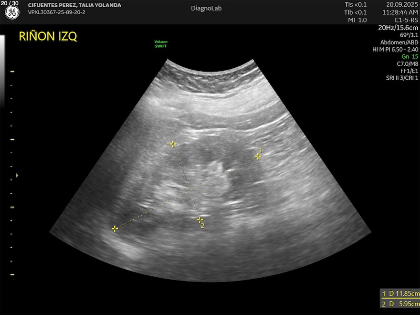
Task: Click the caliper cross labeled 2
Action: 200,220
